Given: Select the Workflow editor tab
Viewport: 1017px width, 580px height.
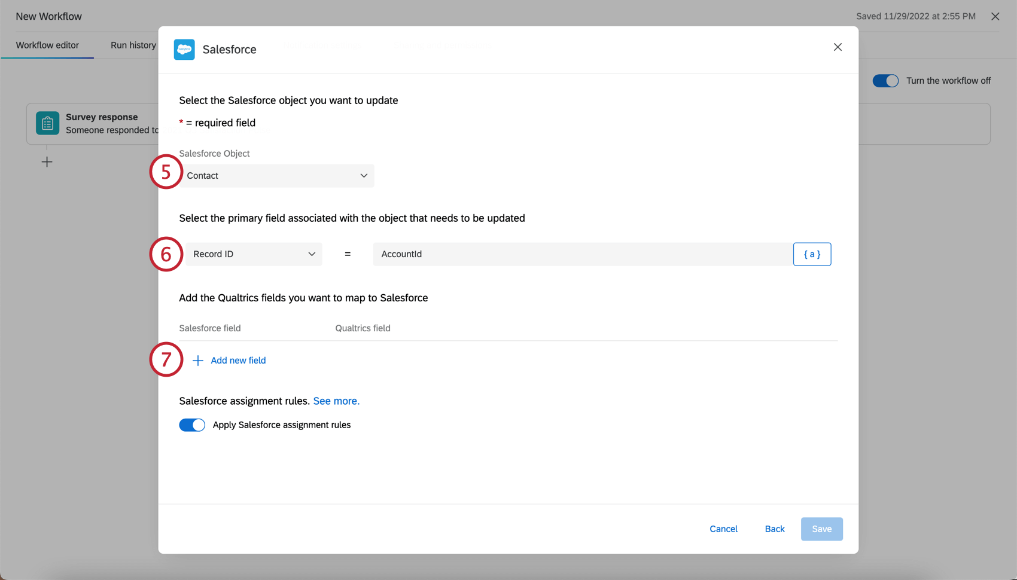Looking at the screenshot, I should pyautogui.click(x=47, y=45).
